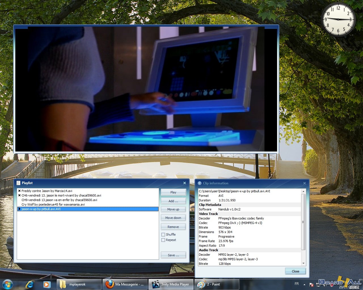Click the Clip information title bar info icon

tap(200, 183)
